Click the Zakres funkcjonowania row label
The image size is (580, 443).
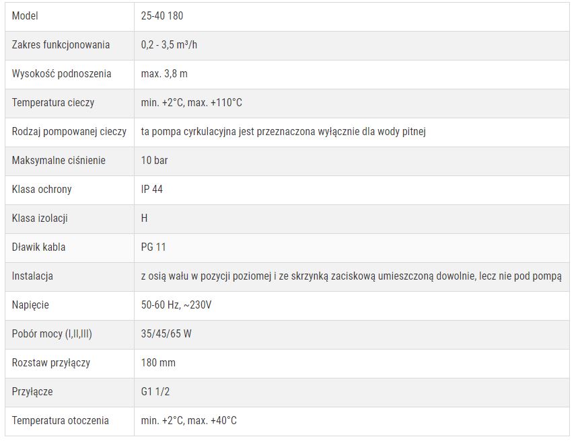point(61,44)
